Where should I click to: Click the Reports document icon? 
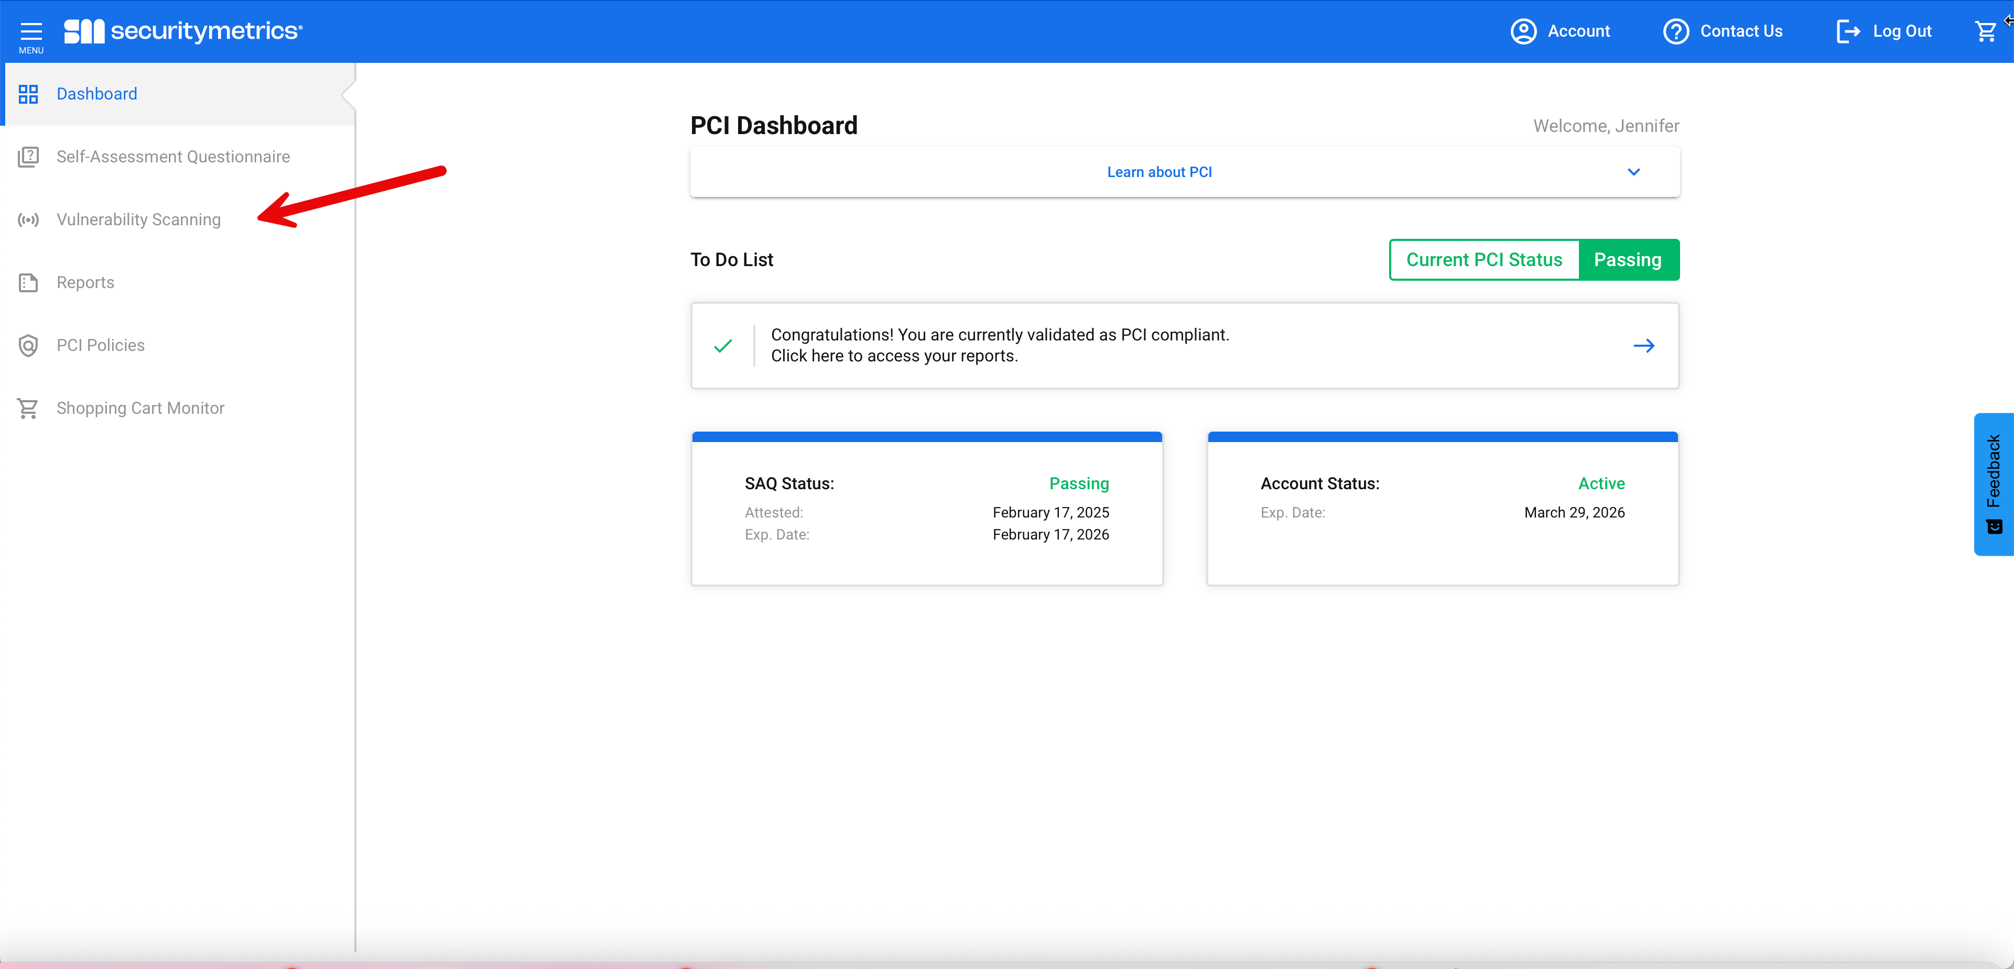point(28,283)
